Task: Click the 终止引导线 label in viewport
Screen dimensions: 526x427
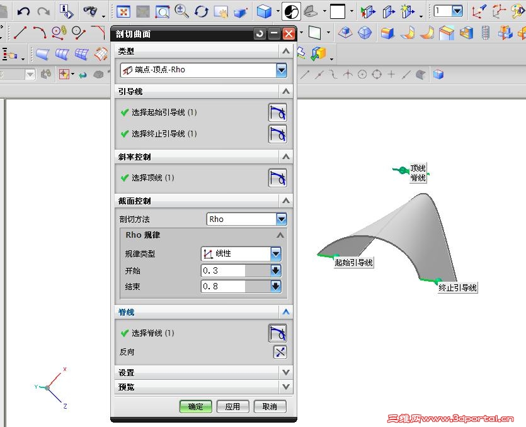Action: [x=457, y=287]
